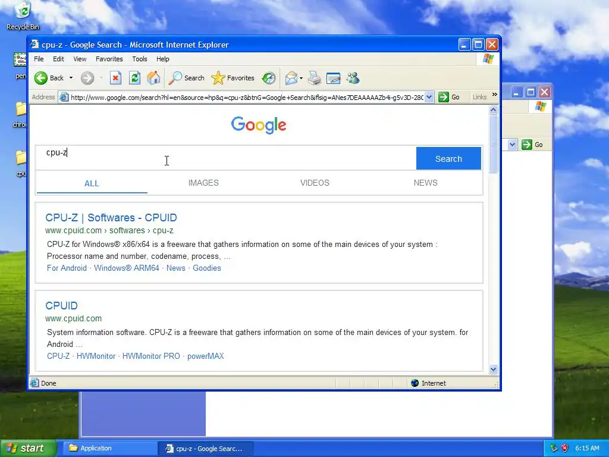
Task: Click the Google logo
Action: (x=259, y=125)
